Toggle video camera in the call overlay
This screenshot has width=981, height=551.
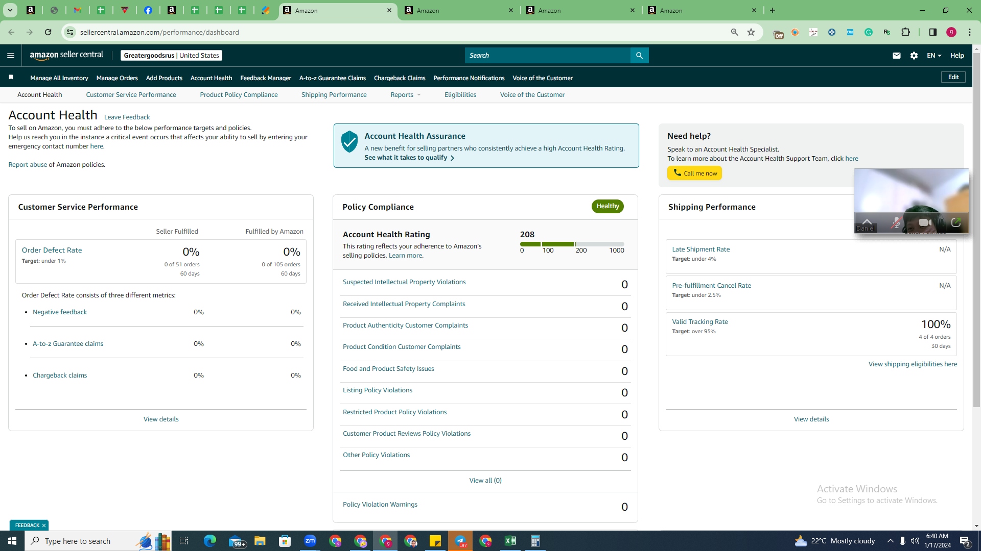pyautogui.click(x=925, y=222)
